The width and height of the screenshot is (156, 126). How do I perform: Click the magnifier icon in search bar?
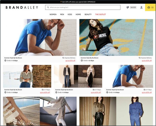tap(48, 7)
